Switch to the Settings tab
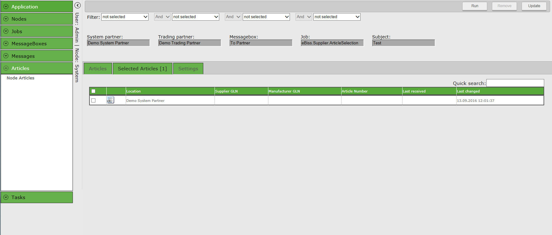The height and width of the screenshot is (235, 552). [x=188, y=69]
